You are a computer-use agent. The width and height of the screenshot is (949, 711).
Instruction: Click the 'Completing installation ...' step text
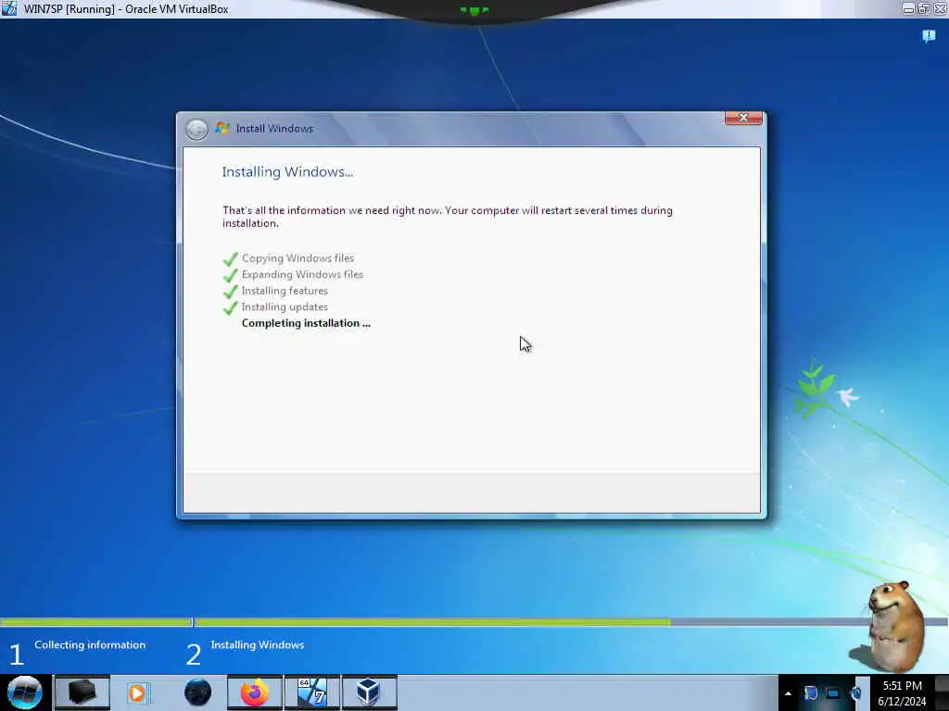pos(306,323)
